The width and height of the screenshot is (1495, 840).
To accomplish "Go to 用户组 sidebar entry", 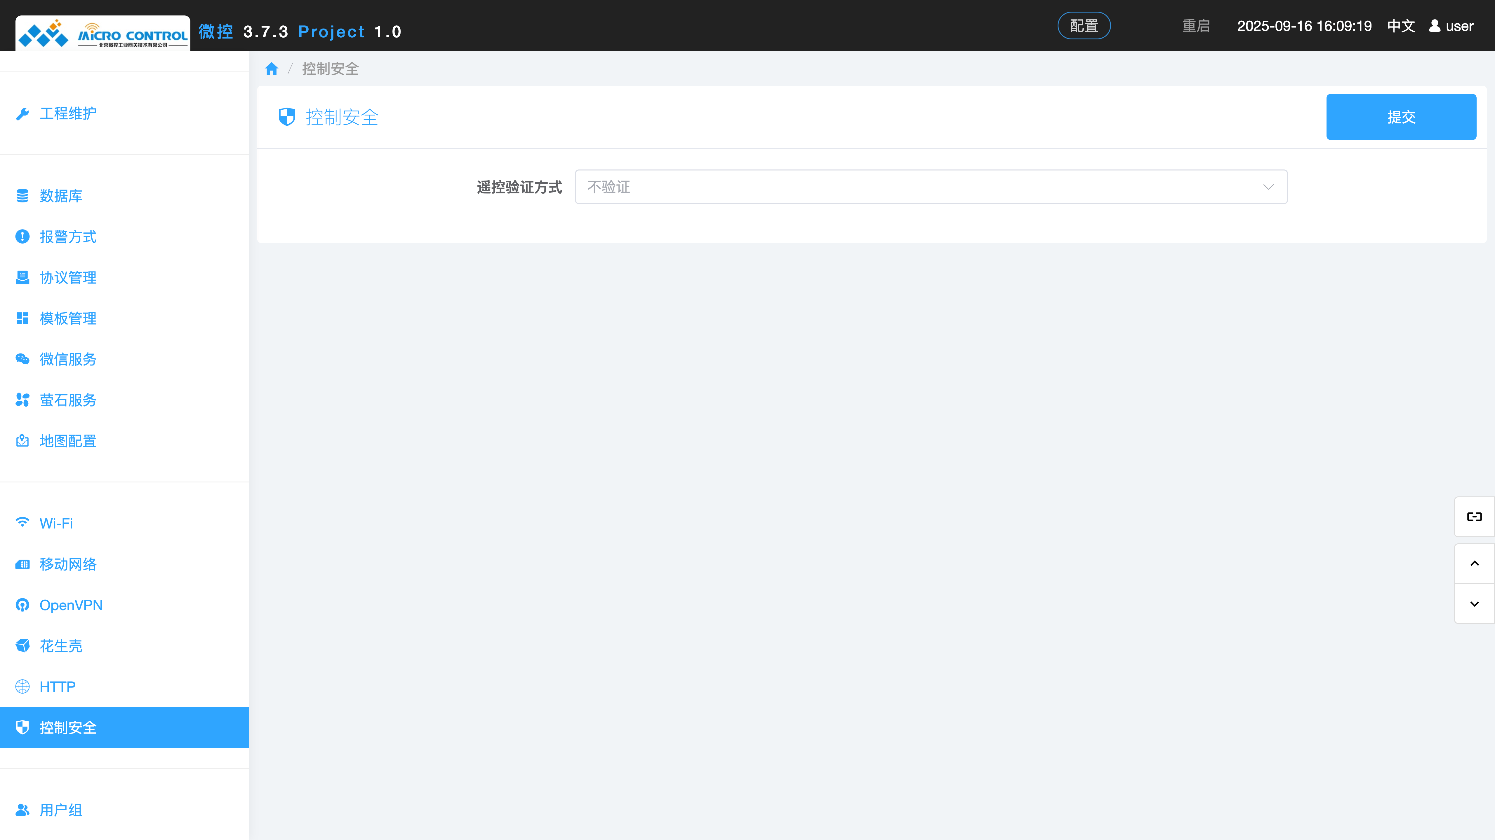I will tap(61, 810).
